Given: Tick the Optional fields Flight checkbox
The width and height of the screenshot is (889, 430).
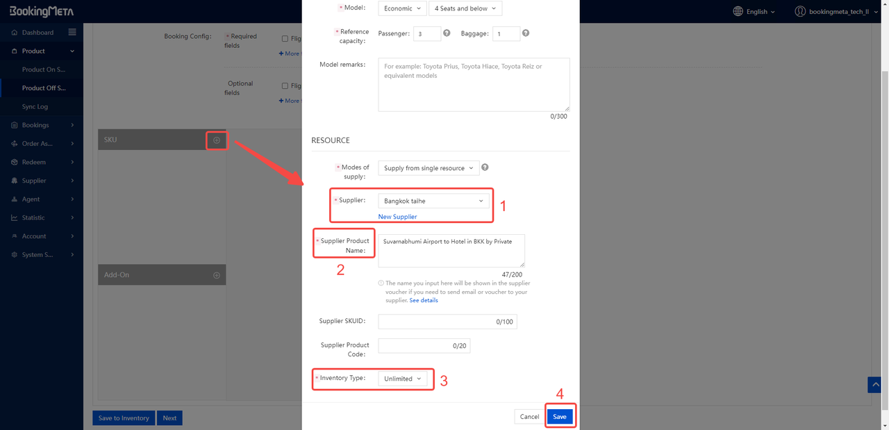Looking at the screenshot, I should 285,86.
